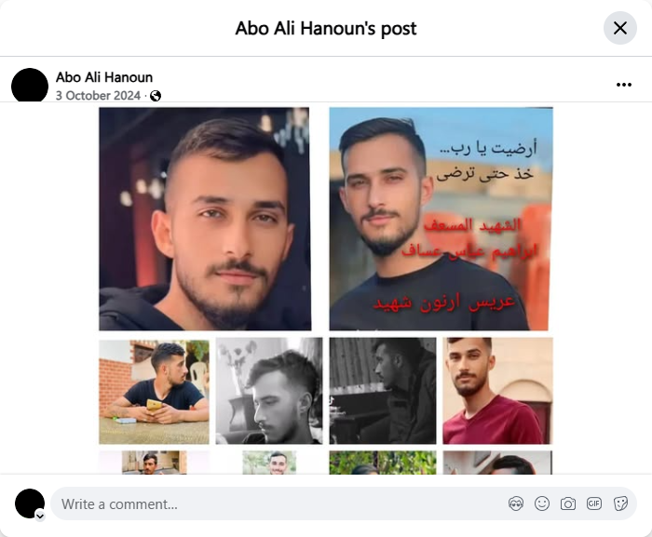This screenshot has width=652, height=537.
Task: Expand the commenter identity switcher arrow
Action: click(40, 517)
